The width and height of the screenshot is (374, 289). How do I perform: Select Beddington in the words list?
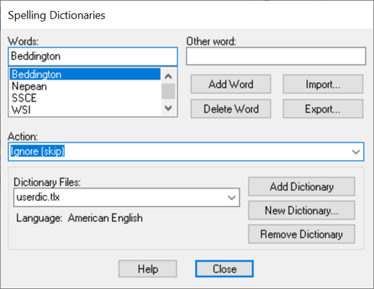point(85,74)
